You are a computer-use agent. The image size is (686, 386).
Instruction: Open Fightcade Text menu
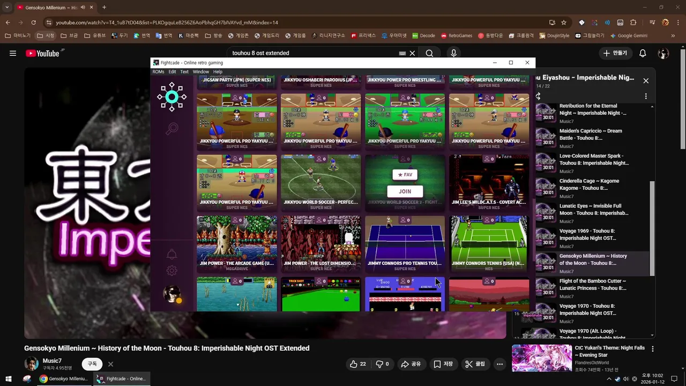[184, 71]
